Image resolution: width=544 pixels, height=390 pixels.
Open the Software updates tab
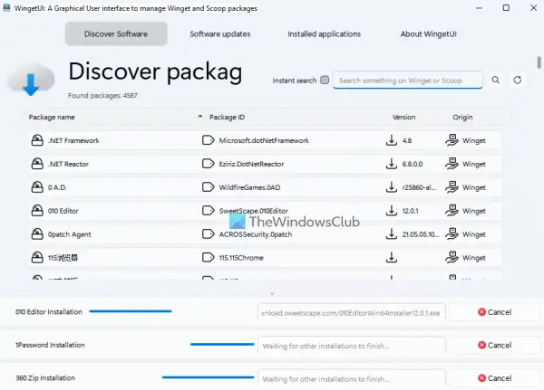pos(220,34)
